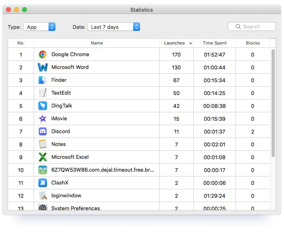The height and width of the screenshot is (233, 284).
Task: Click the 11 launches value for Discord
Action: click(x=176, y=132)
